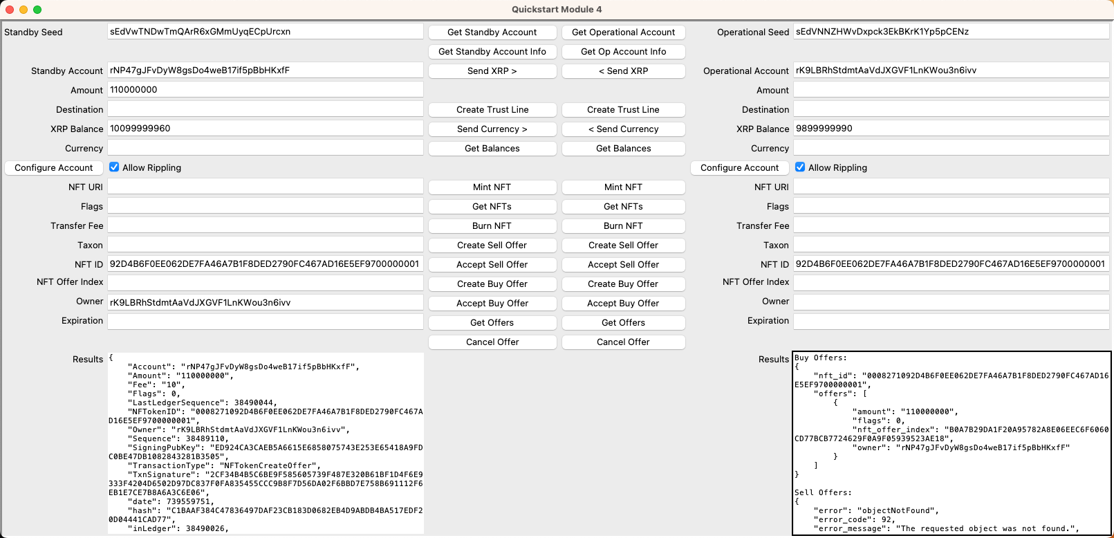Screen dimensions: 1114x538
Task: Send XRP from standby to operational
Action: pyautogui.click(x=492, y=71)
